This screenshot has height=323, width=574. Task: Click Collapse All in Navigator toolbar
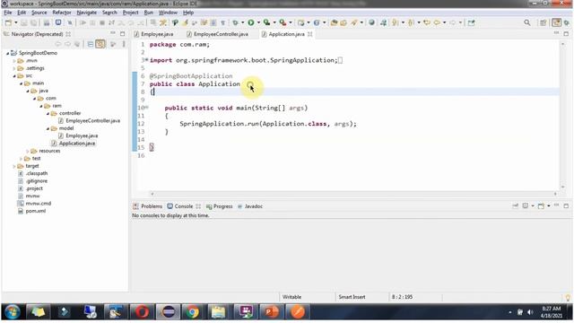pos(91,44)
